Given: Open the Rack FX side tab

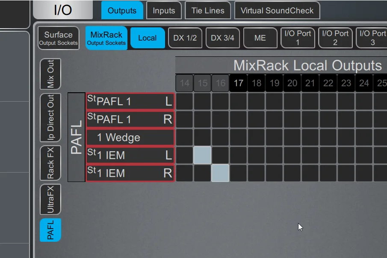Looking at the screenshot, I should [x=50, y=163].
